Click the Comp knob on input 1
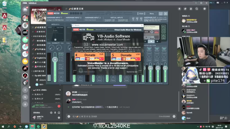Image resolution: width=230 pixels, height=129 pixels. (x=51, y=48)
